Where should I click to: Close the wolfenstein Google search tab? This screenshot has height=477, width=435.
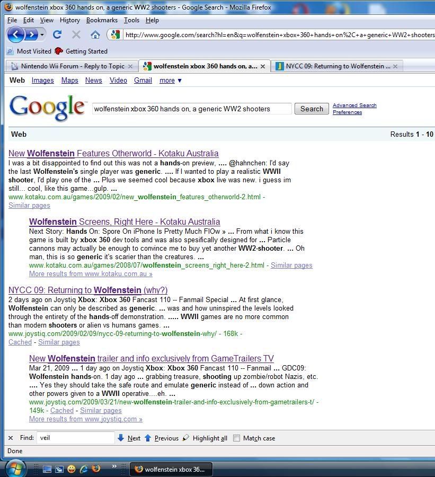263,66
